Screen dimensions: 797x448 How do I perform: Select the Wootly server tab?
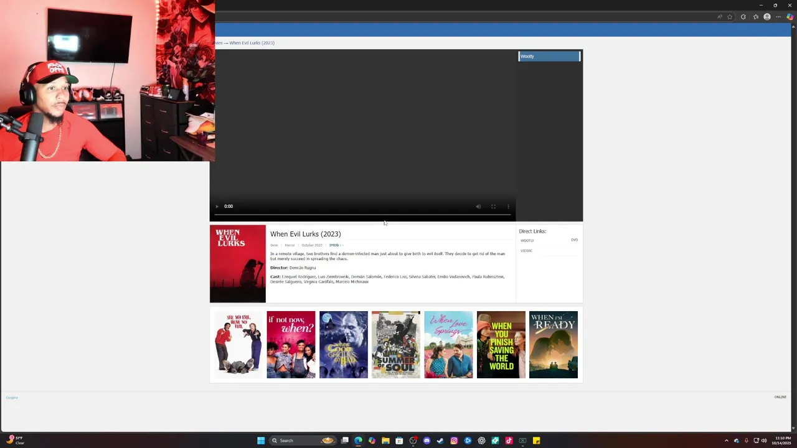[549, 56]
